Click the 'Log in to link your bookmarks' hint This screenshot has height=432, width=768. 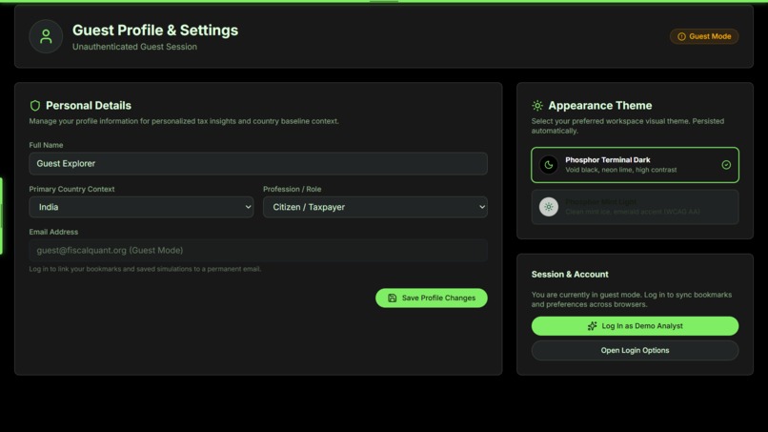click(x=145, y=269)
